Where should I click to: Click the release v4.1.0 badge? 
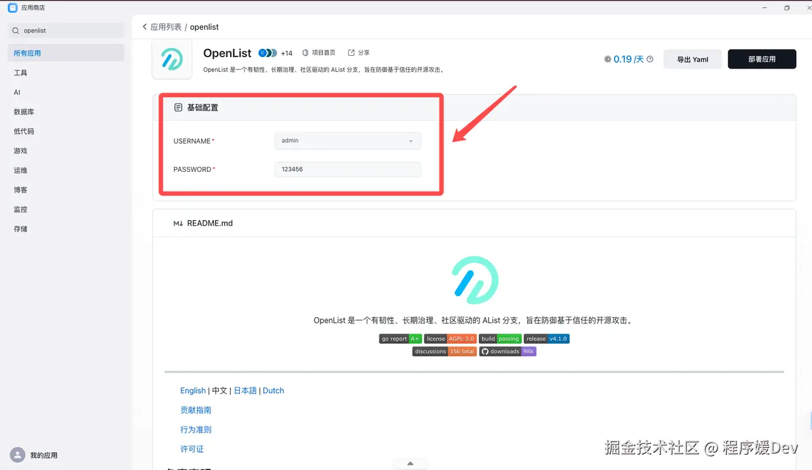547,339
